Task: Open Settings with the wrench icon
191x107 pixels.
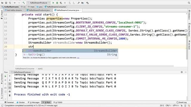Action: pyautogui.click(x=78, y=3)
